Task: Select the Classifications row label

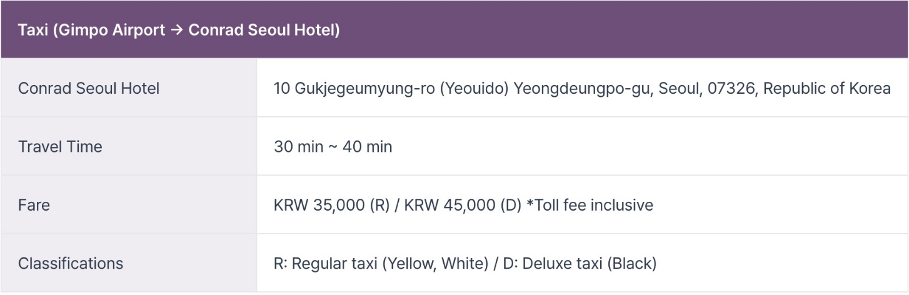Action: [x=71, y=263]
